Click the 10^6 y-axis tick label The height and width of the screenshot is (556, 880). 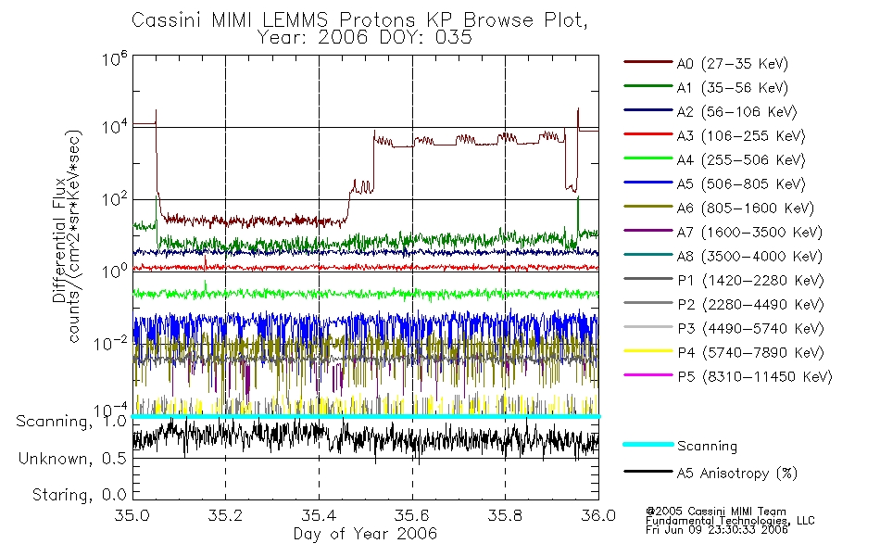coord(115,58)
